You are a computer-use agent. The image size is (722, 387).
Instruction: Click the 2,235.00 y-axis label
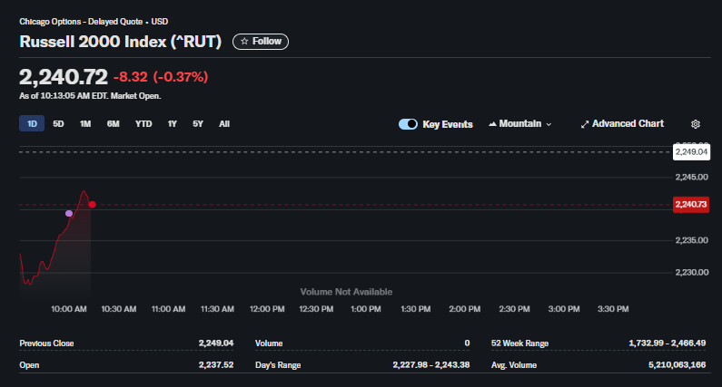692,240
